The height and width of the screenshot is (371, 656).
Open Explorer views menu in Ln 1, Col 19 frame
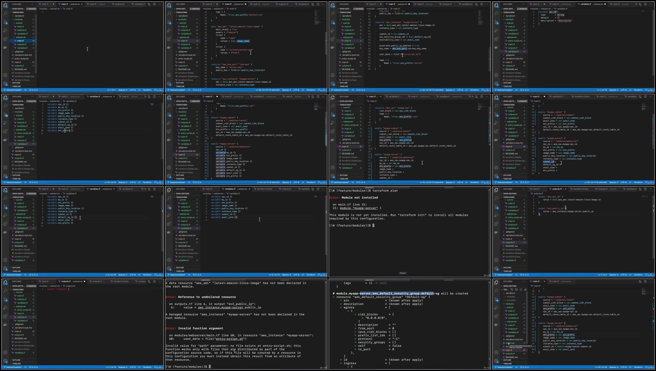point(32,281)
